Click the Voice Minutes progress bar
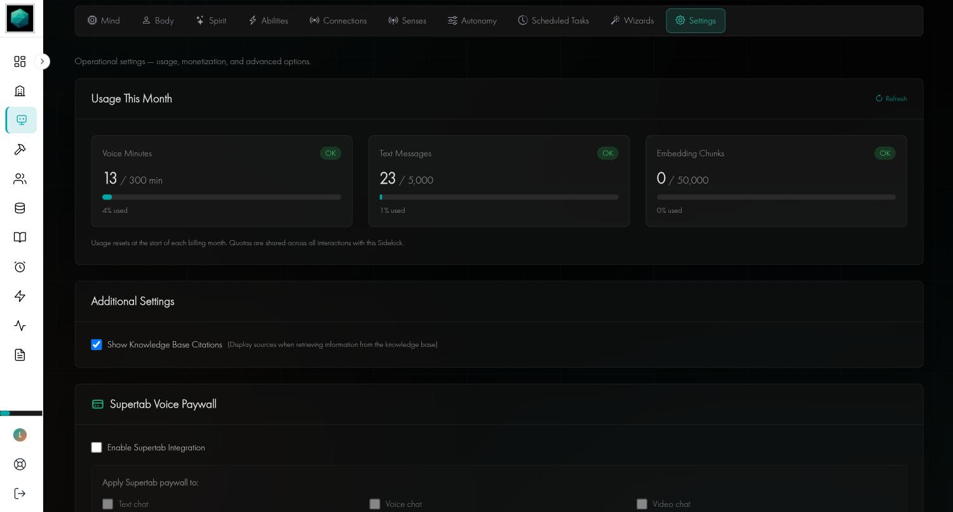The width and height of the screenshot is (953, 512). click(x=222, y=197)
